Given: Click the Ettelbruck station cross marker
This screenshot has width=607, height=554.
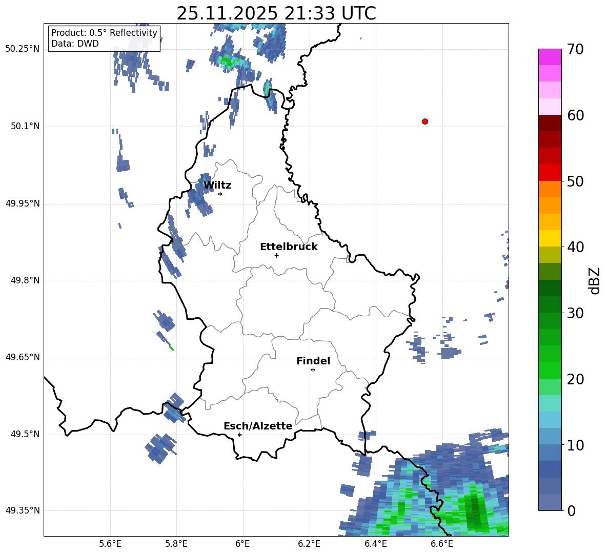Looking at the screenshot, I should pyautogui.click(x=276, y=255).
